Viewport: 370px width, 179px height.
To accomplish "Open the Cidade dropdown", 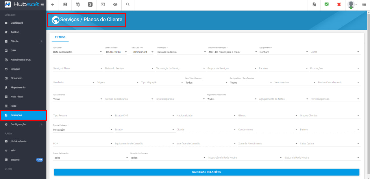I will click(206, 129).
